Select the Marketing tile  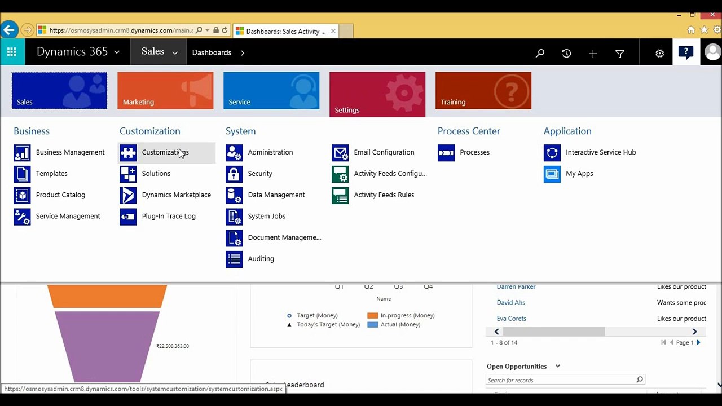[x=165, y=90]
